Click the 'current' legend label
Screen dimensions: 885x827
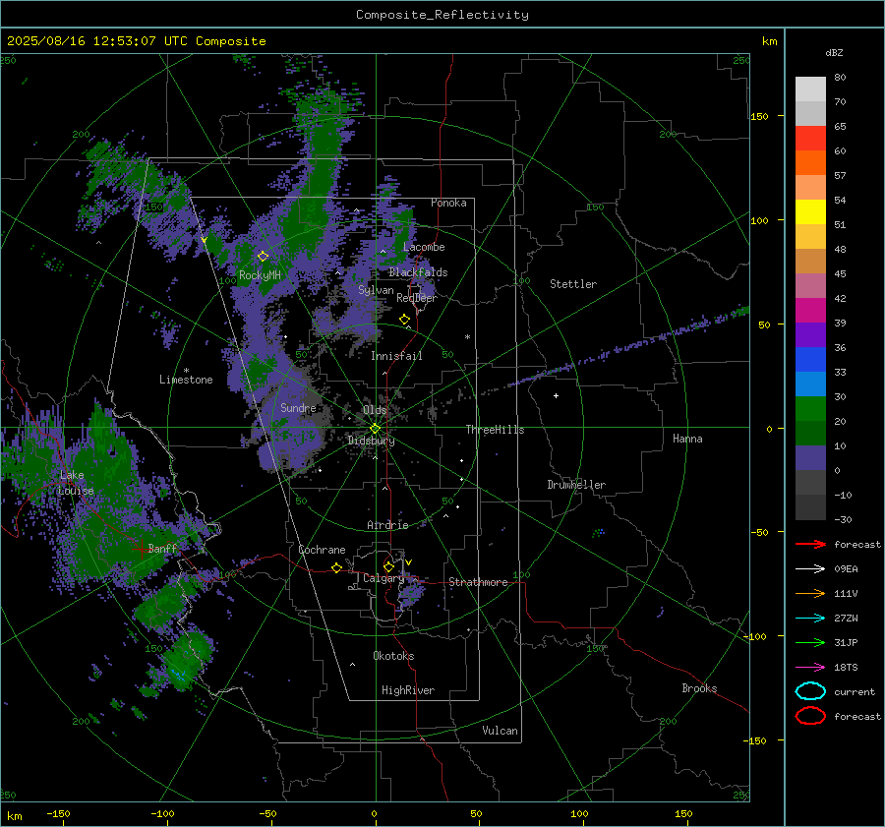click(855, 692)
